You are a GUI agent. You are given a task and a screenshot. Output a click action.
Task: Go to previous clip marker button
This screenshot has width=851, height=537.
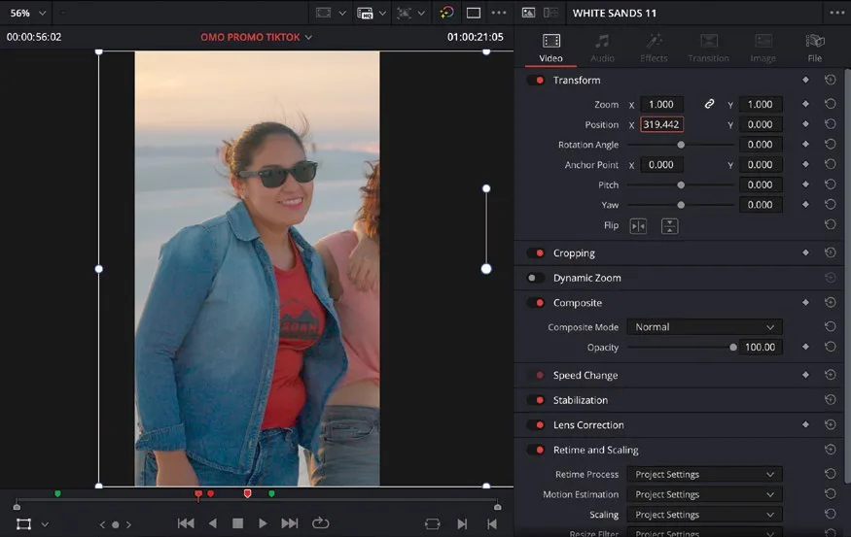click(492, 524)
